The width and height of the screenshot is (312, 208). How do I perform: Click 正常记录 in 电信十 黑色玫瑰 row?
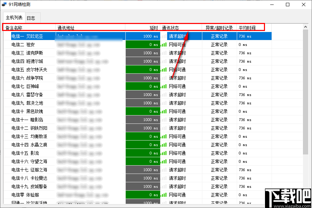[219, 111]
